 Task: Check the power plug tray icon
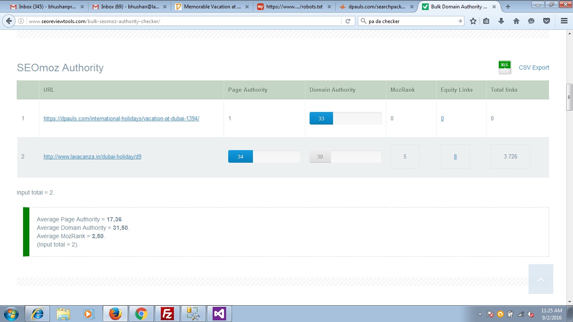[510, 314]
